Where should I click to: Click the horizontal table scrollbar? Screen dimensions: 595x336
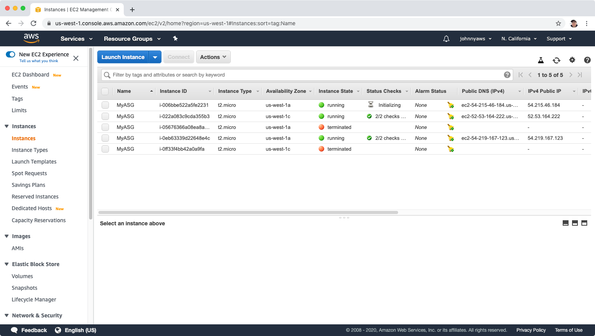pyautogui.click(x=248, y=212)
